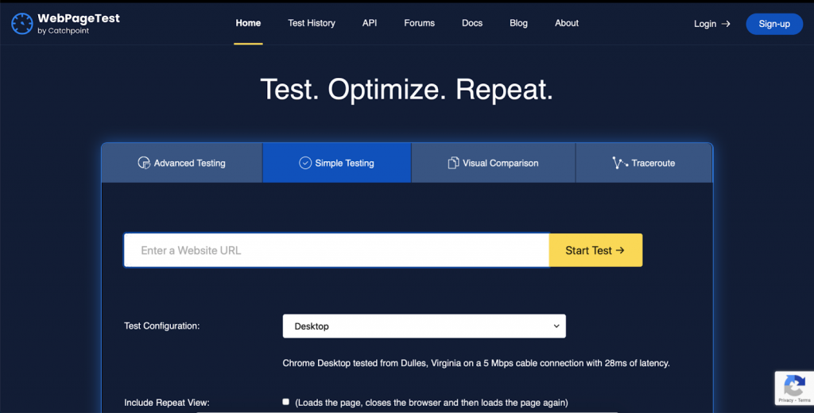
Task: Click the Traceroute path icon
Action: 620,163
